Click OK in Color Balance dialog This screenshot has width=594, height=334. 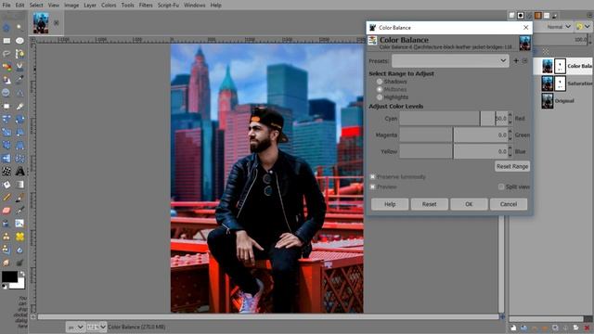pos(469,204)
